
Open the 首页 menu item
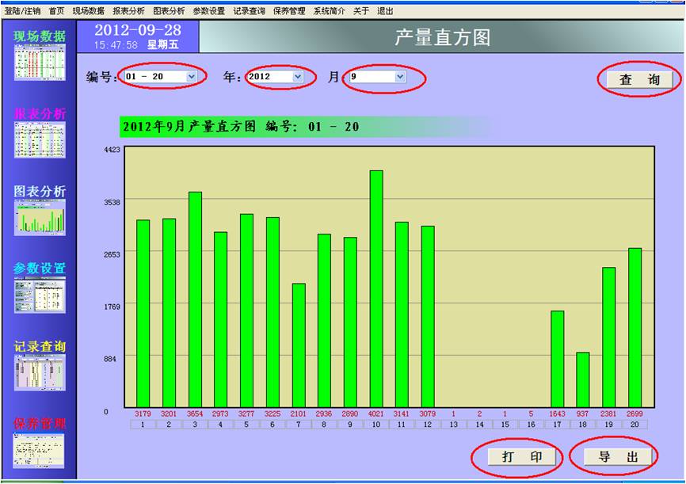pos(57,11)
